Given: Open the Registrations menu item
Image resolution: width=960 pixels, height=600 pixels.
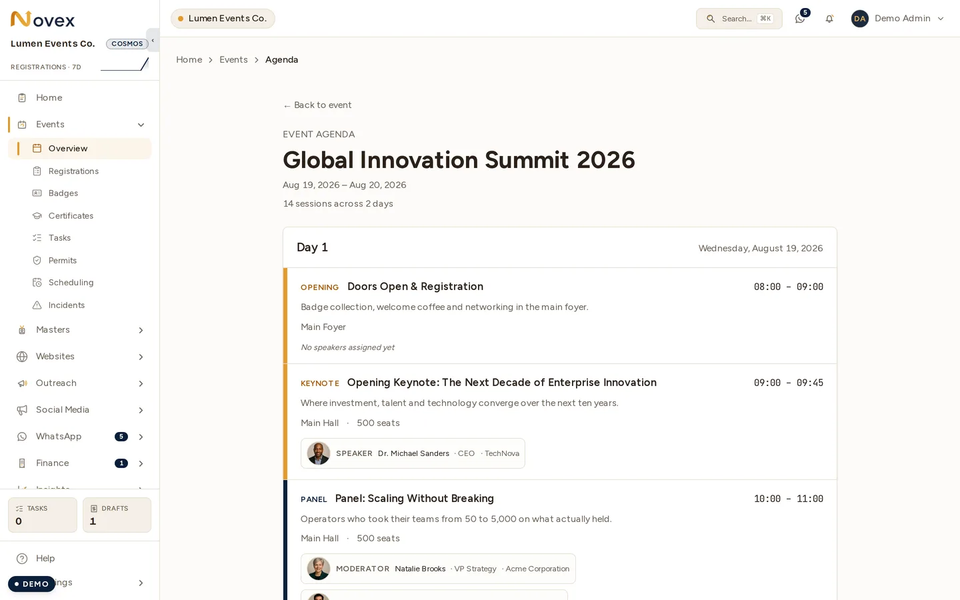Looking at the screenshot, I should coord(80,171).
